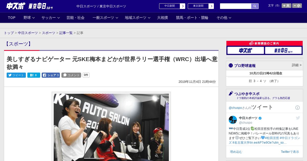Click the つぶやき中スポ heading
307x161 pixels.
click(247, 94)
